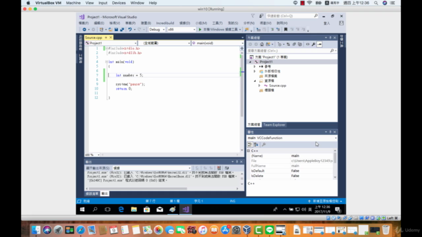The image size is (422, 237).
Task: Switch to the Error List tab beside Output
Action: tap(92, 194)
